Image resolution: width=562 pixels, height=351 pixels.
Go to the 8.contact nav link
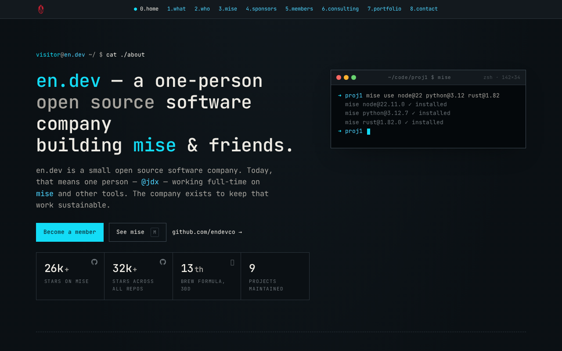pyautogui.click(x=424, y=9)
